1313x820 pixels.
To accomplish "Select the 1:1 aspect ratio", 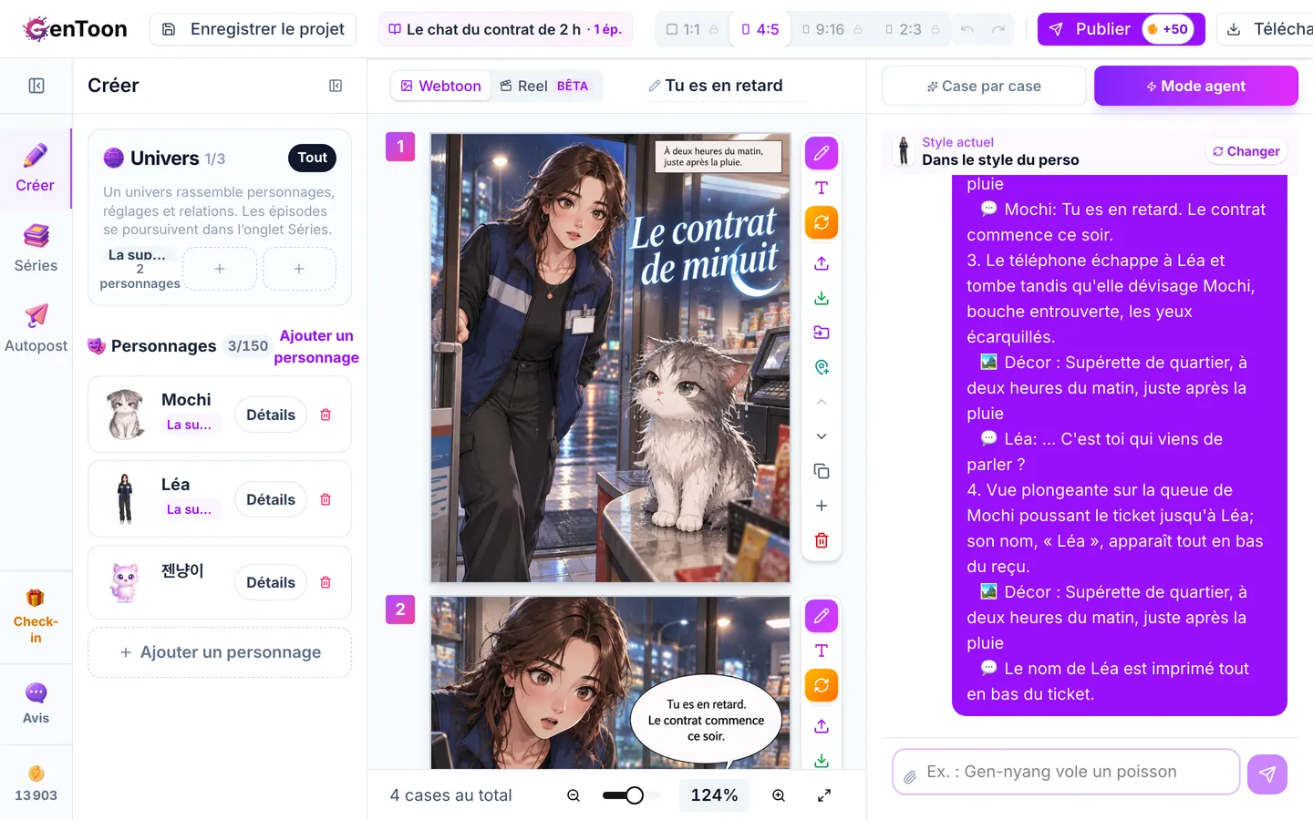I will [692, 29].
